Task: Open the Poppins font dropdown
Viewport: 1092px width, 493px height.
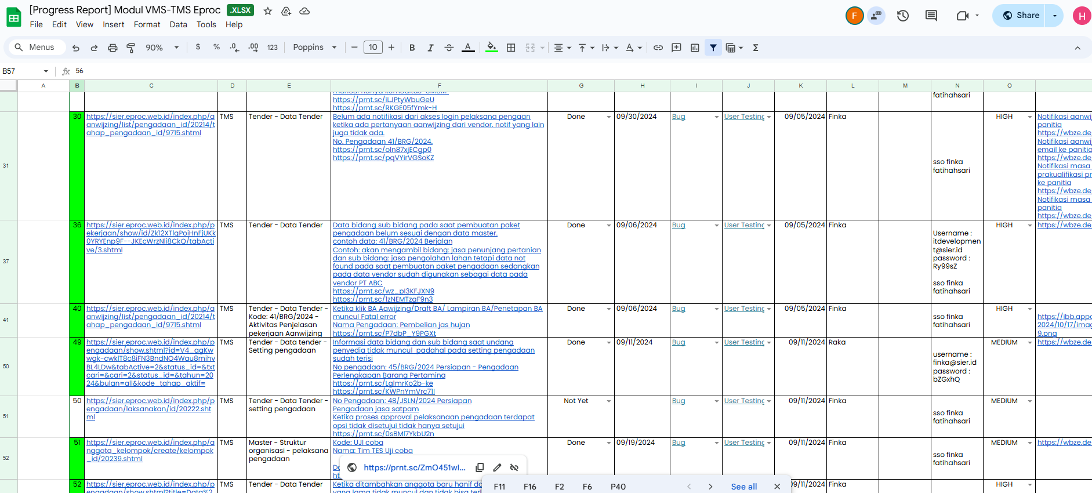Action: 315,48
